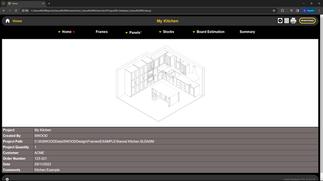Click the 'Order Number' row label
The image size is (323, 181).
(x=14, y=158)
